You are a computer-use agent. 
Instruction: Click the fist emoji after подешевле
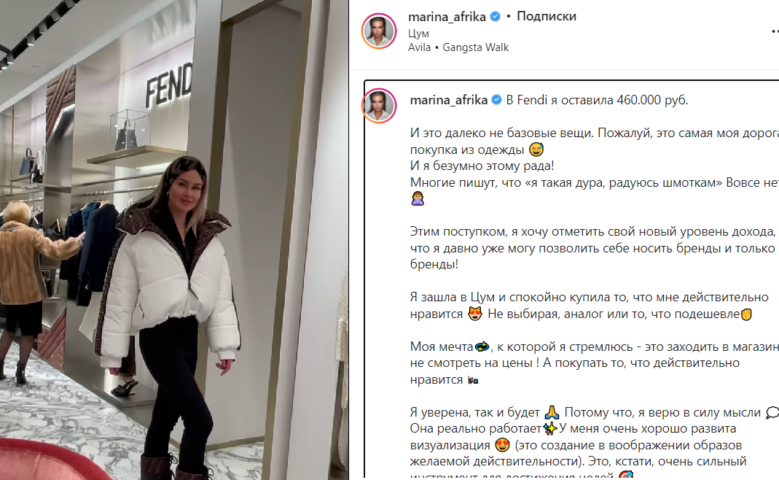tap(746, 314)
